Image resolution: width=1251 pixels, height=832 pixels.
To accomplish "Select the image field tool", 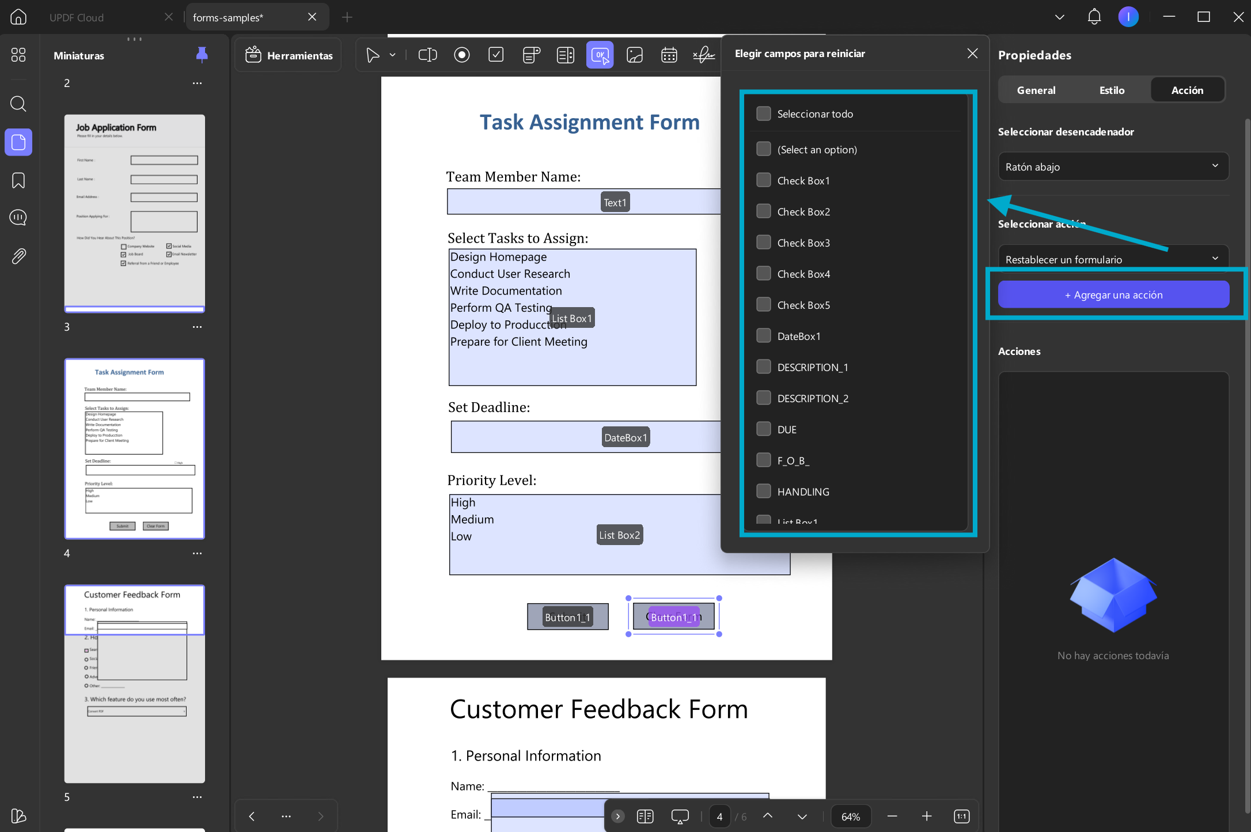I will tap(635, 55).
